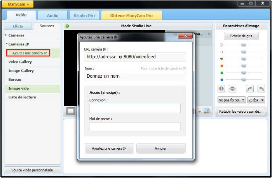The width and height of the screenshot is (272, 178).
Task: Click the square screen layout icon
Action: (70, 112)
